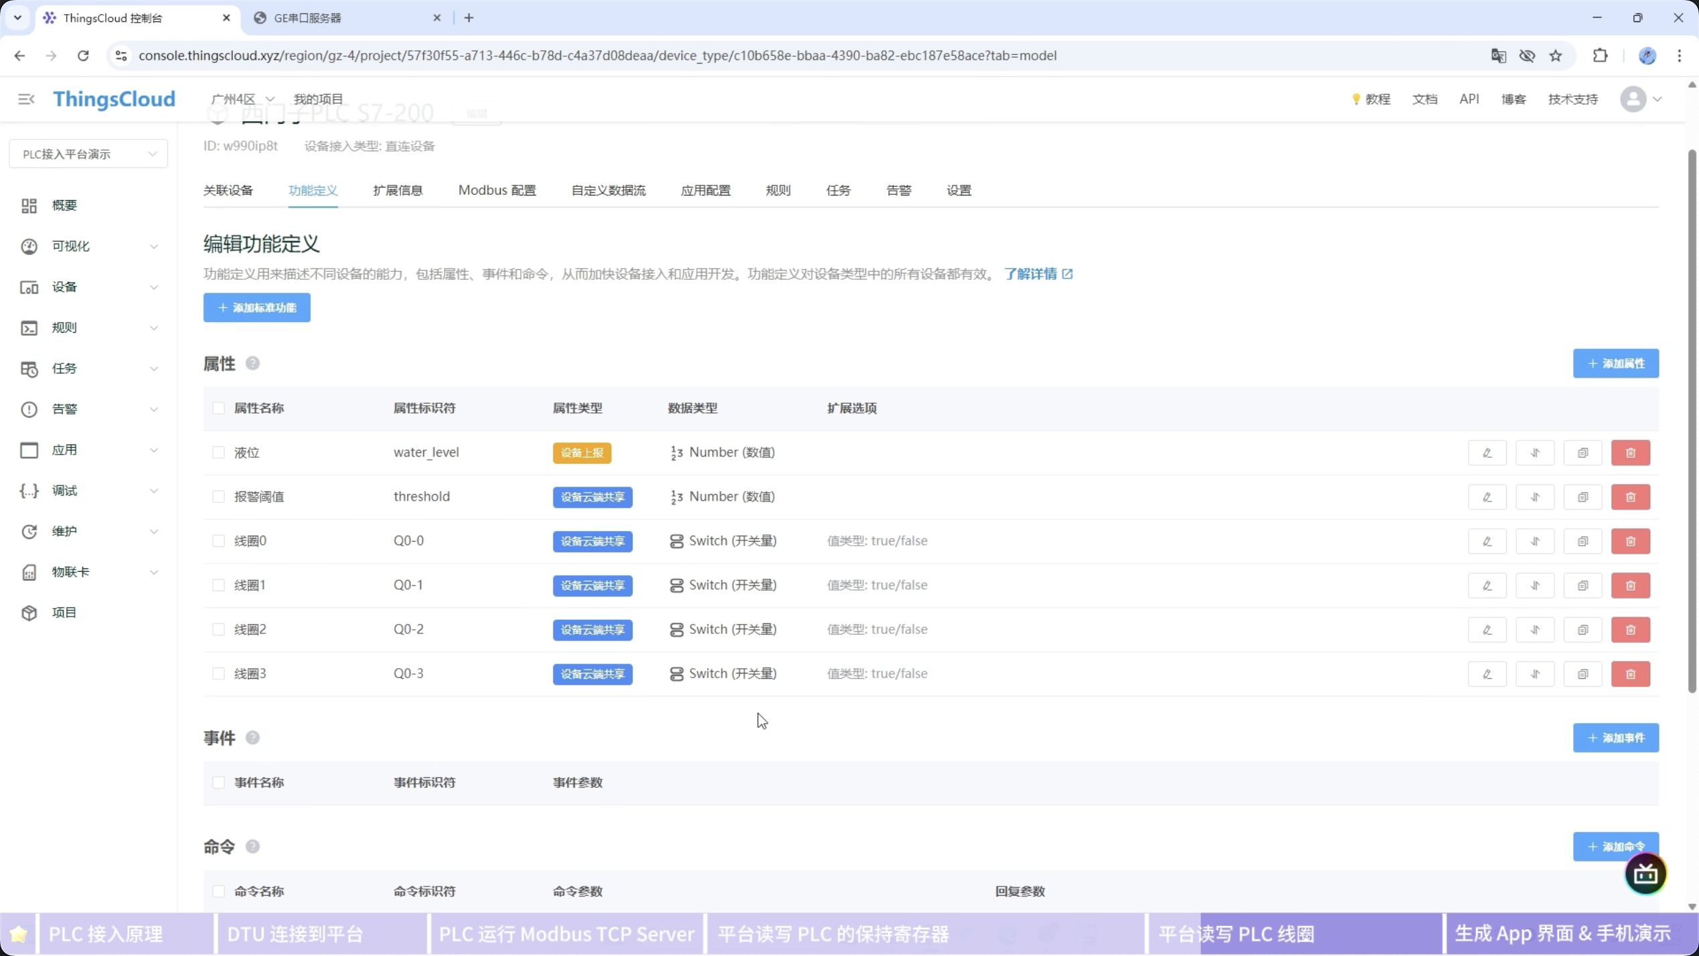The height and width of the screenshot is (956, 1699).
Task: Tick the checkbox for 线圈2
Action: [218, 629]
